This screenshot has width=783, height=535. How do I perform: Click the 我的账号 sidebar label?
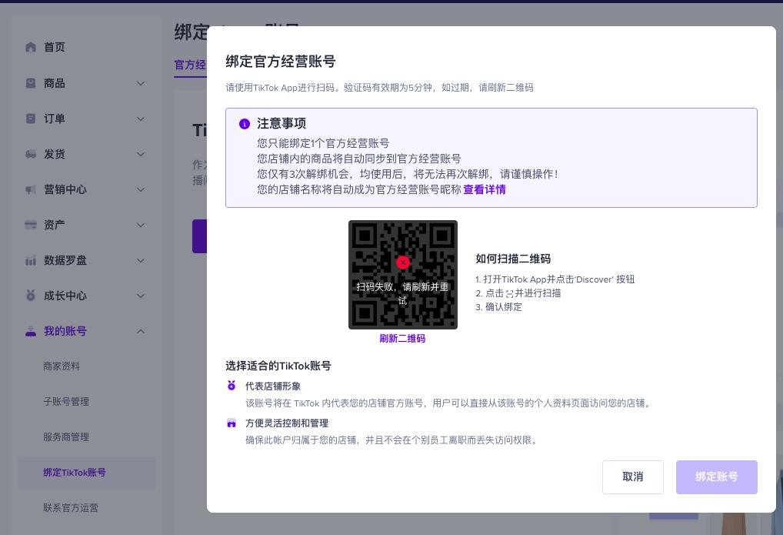click(65, 331)
